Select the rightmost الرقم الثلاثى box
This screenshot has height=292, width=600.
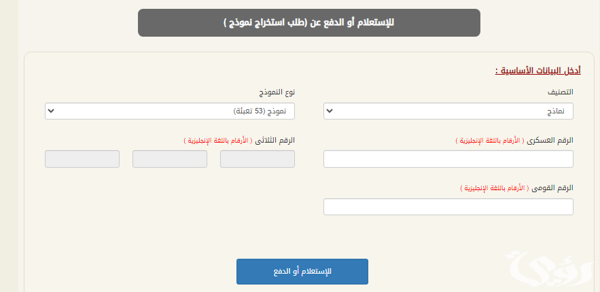coord(257,159)
